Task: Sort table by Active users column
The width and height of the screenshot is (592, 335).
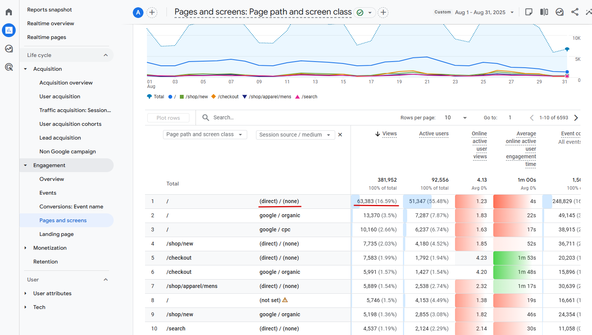Action: (x=434, y=133)
